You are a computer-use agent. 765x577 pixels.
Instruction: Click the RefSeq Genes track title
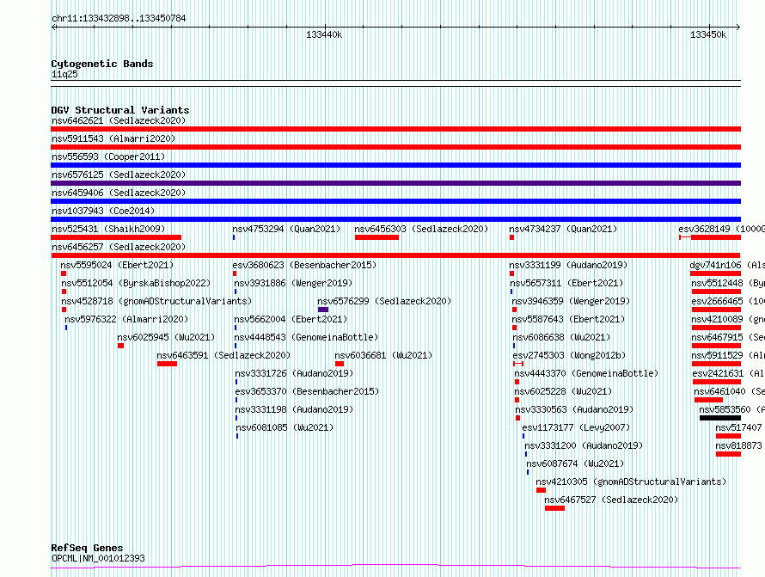click(x=87, y=548)
